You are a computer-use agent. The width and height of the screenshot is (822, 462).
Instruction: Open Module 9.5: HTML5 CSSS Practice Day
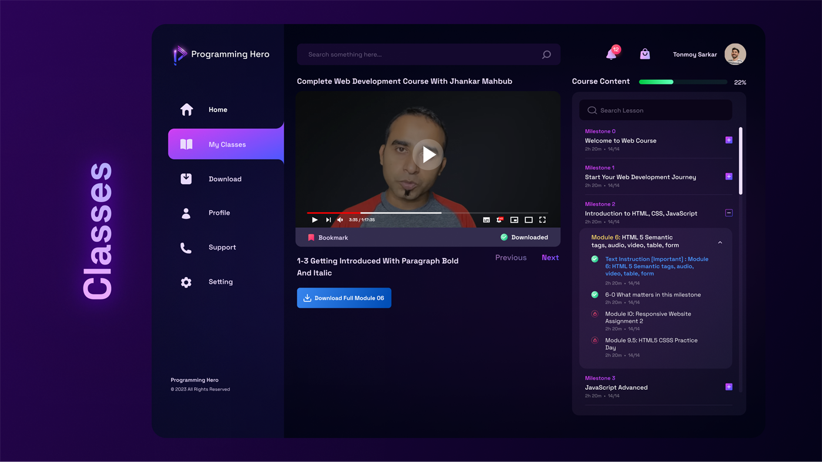652,344
